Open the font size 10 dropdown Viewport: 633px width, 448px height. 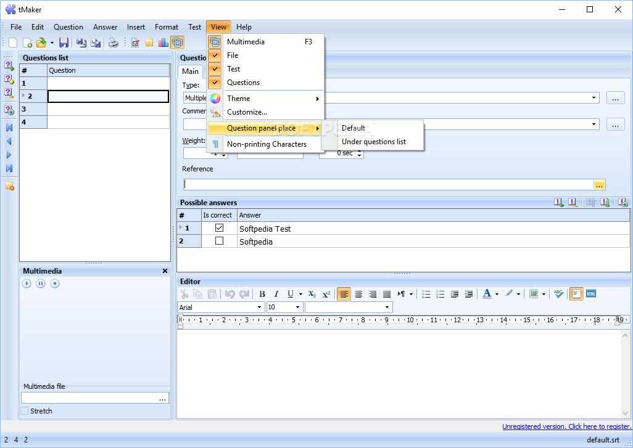297,307
